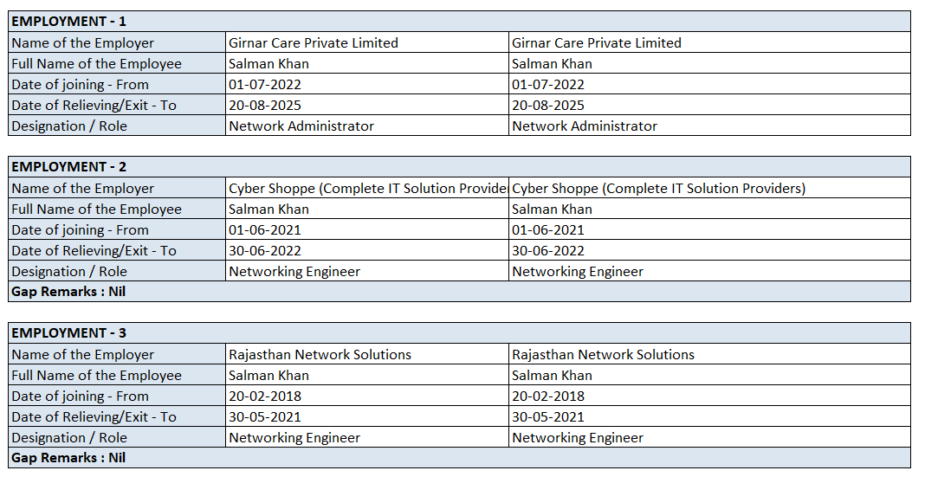The image size is (925, 477).
Task: Click the EMPLOYMENT - 2 section header
Action: 68,167
